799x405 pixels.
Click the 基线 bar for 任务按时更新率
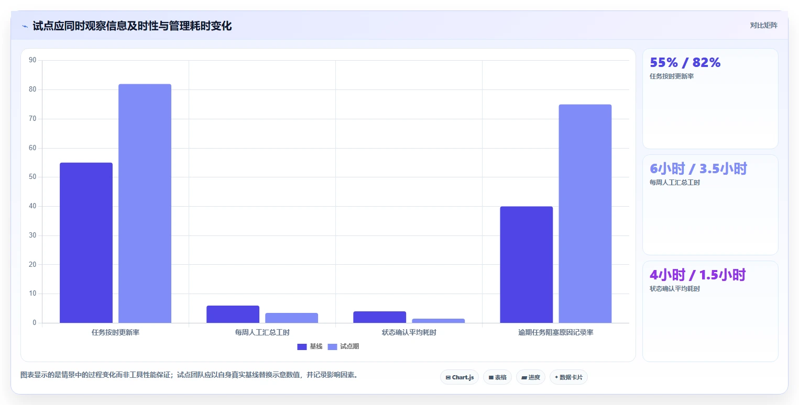pyautogui.click(x=86, y=243)
